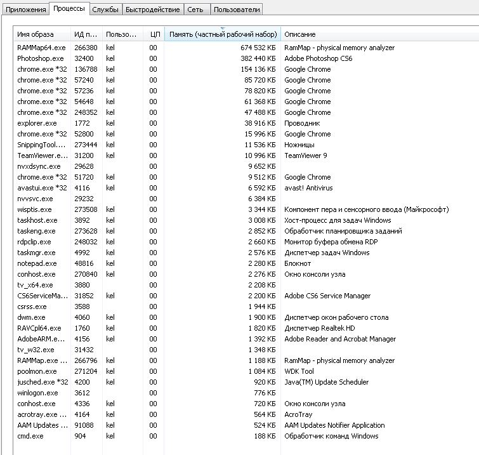The image size is (479, 455).
Task: Select chrome.exe with PID 57236
Action: tap(246, 91)
